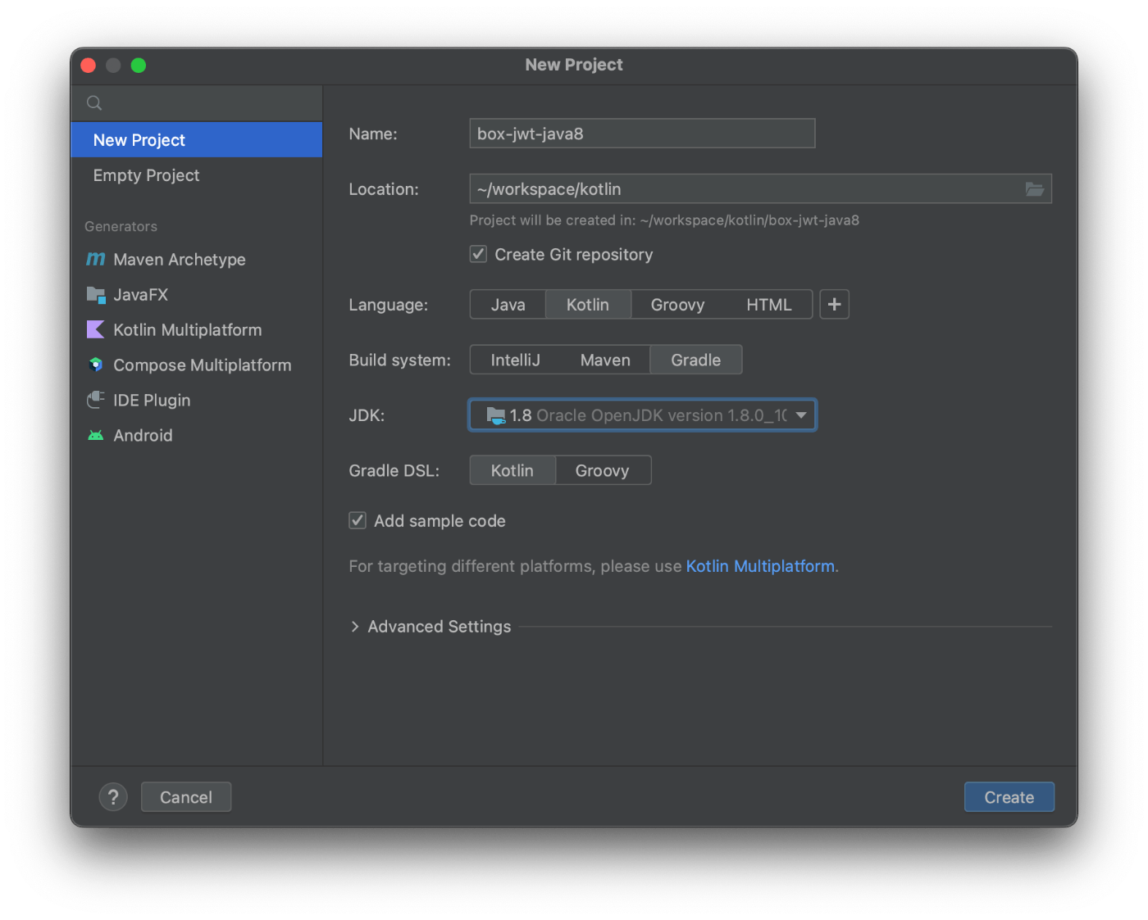The width and height of the screenshot is (1148, 920).
Task: Toggle Add sample code checkbox
Action: tap(358, 520)
